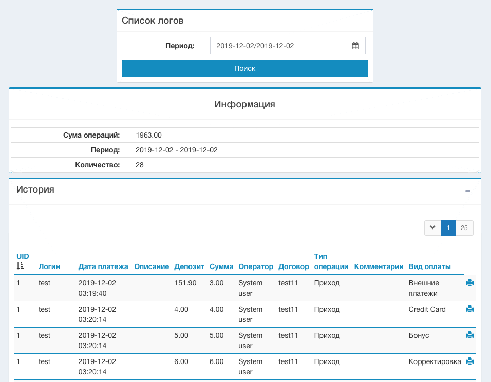The image size is (491, 382).
Task: Sort table by Дата платежа column
Action: point(103,266)
